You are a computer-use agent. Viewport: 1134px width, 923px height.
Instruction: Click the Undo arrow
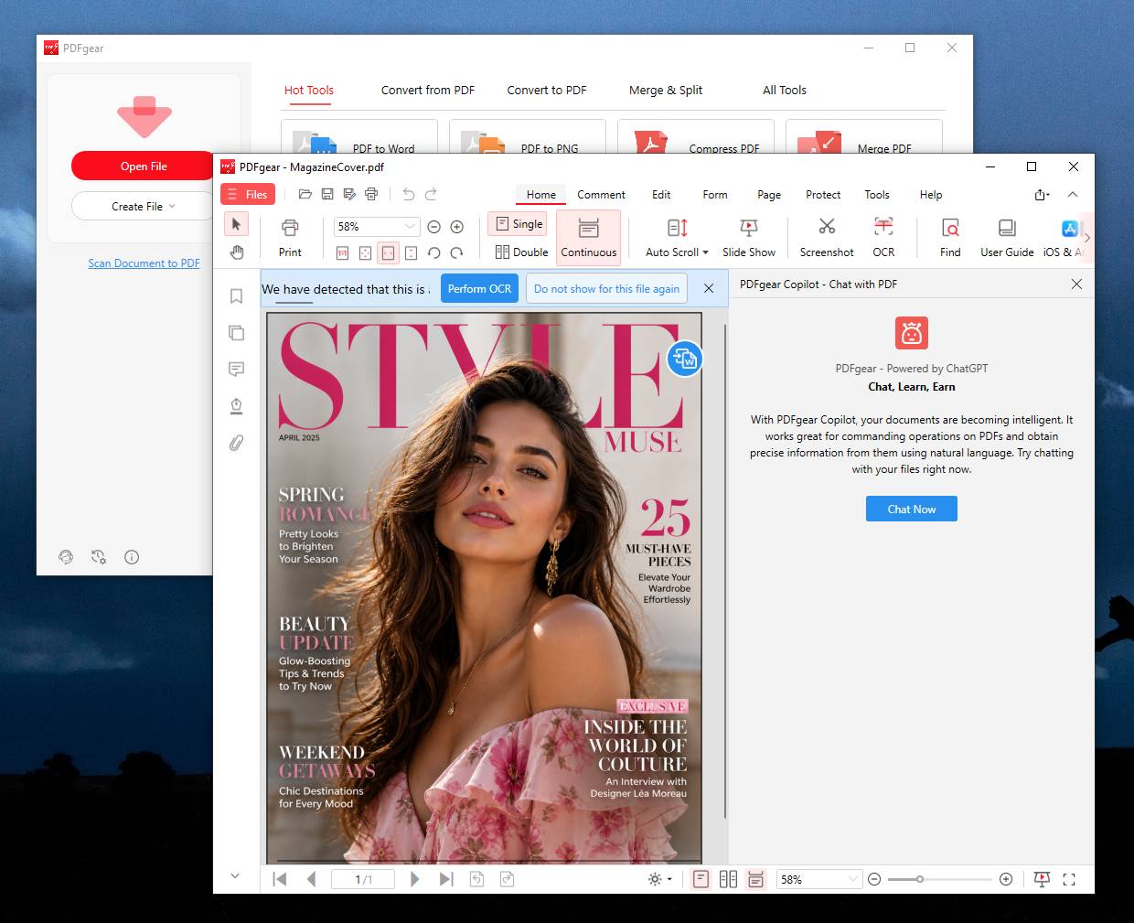click(x=409, y=194)
